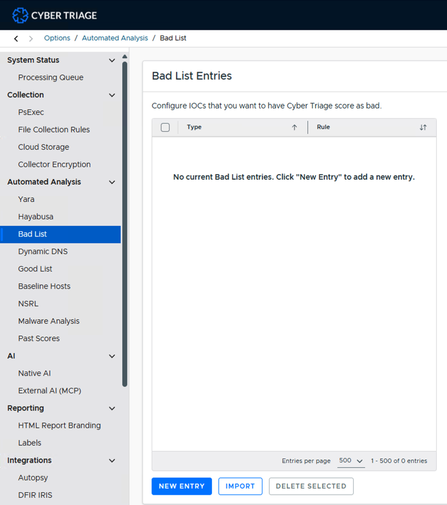Click the System Status section header
447x505 pixels.
pos(61,60)
